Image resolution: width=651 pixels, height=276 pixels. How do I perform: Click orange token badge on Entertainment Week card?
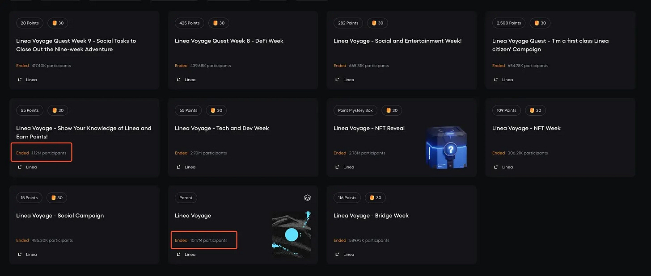pos(378,23)
